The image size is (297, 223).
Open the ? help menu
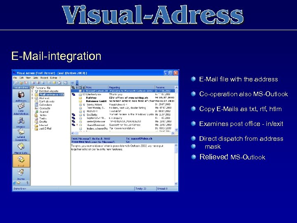point(60,78)
